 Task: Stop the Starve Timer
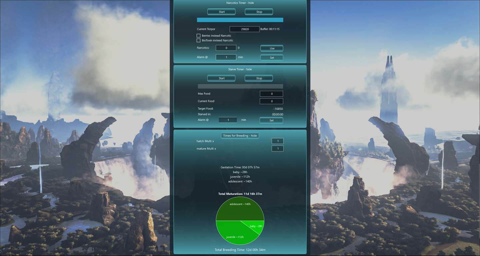(x=259, y=78)
